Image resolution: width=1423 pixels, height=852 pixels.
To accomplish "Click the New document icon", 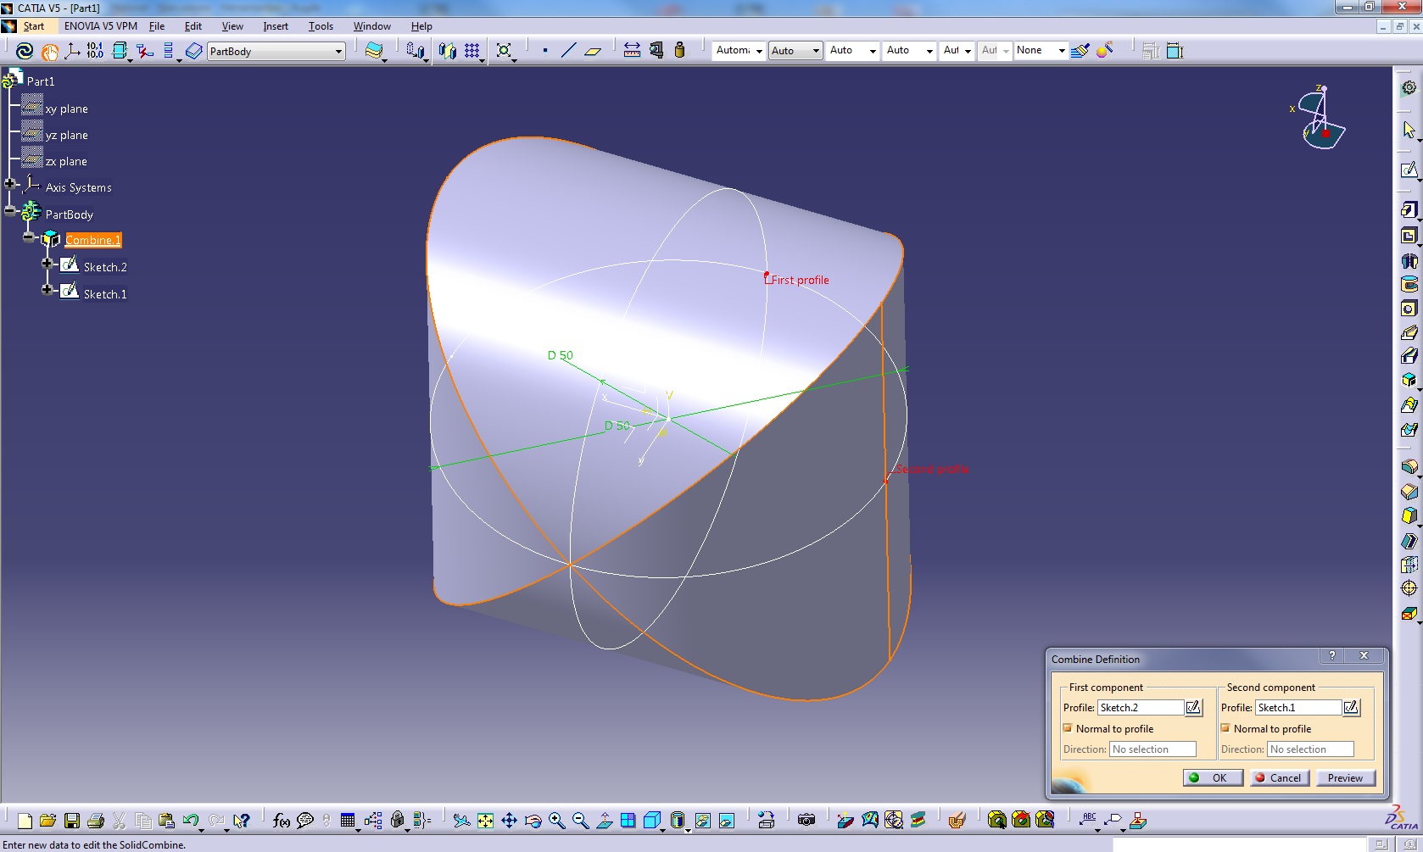I will pyautogui.click(x=25, y=820).
